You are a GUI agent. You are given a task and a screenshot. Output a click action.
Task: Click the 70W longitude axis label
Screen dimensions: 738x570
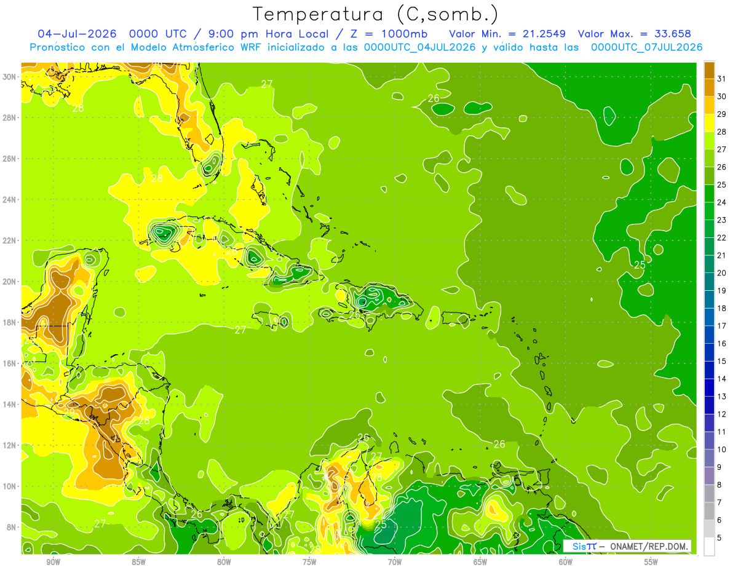click(x=395, y=562)
